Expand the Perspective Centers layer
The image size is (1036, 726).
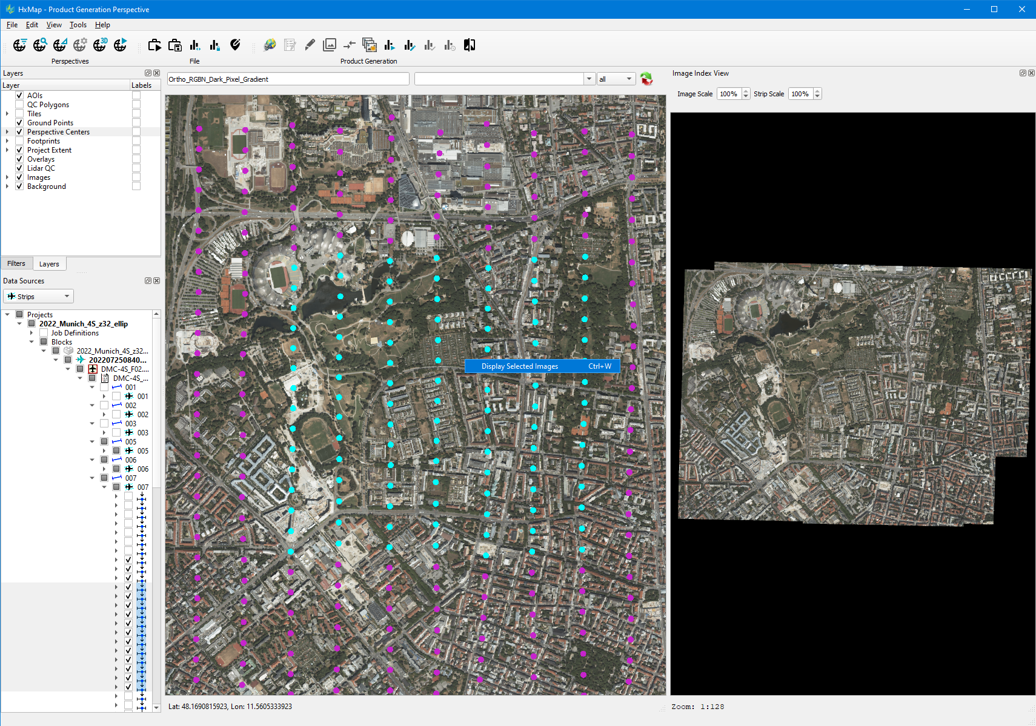pyautogui.click(x=7, y=132)
